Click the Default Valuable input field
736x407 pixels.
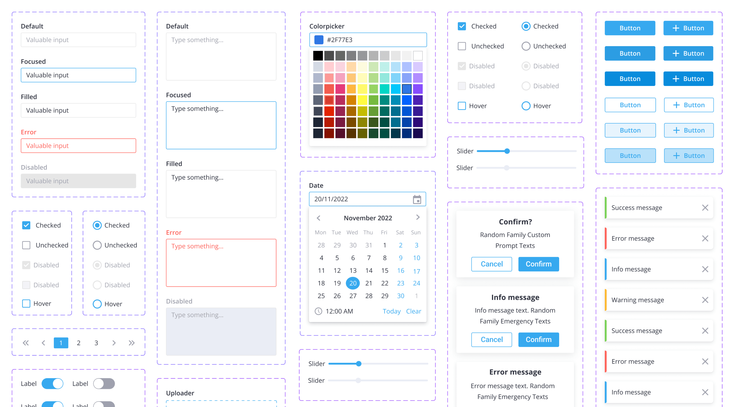point(78,40)
